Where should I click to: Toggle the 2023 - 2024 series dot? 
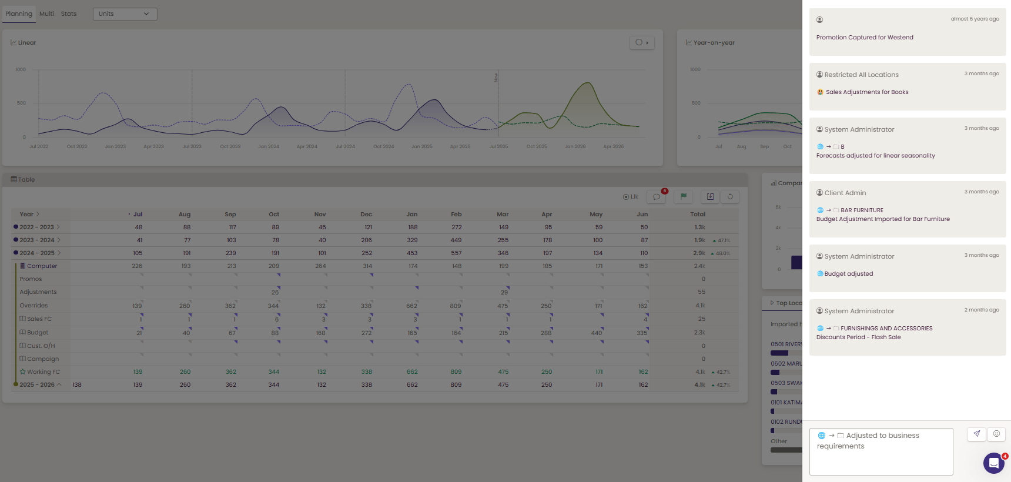pyautogui.click(x=16, y=239)
